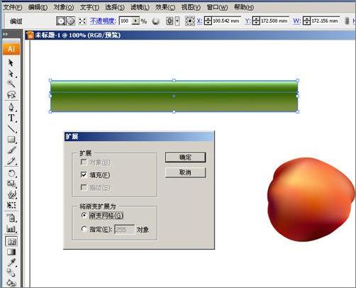Screen dimensions: 356x288
Task: Activate the Type tool
Action: pyautogui.click(x=11, y=118)
